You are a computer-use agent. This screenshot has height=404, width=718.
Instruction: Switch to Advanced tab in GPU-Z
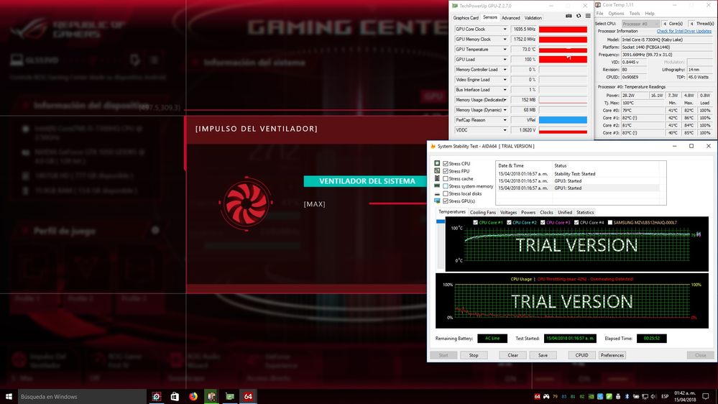tap(510, 18)
